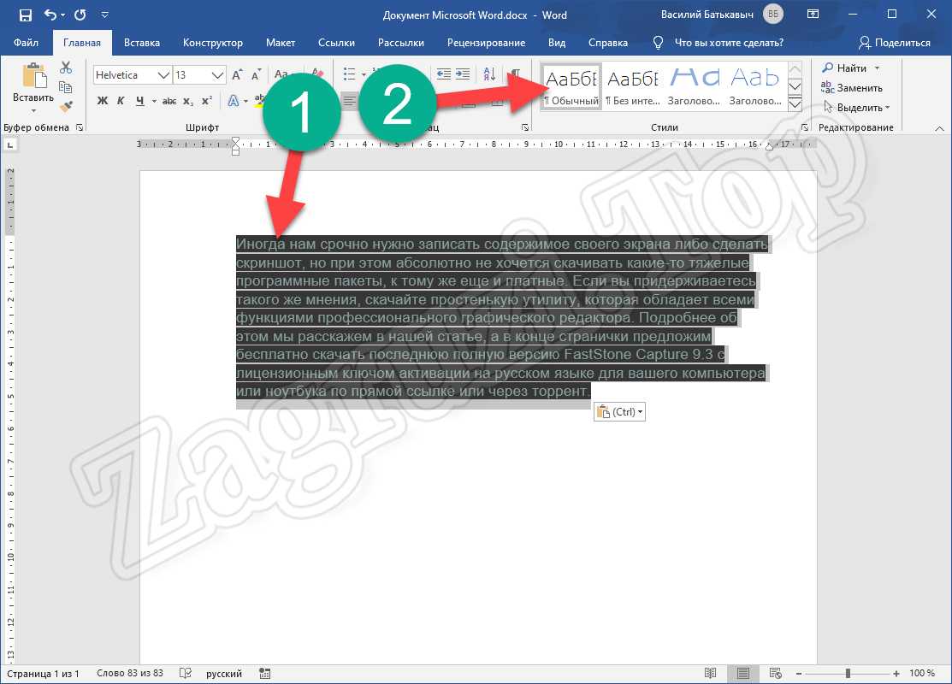The height and width of the screenshot is (684, 952).
Task: Toggle superscript formatting
Action: point(207,101)
